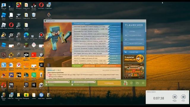Image resolution: width=190 pixels, height=107 pixels.
Task: Open the World of Tanks RU shortcut
Action: click(18, 36)
